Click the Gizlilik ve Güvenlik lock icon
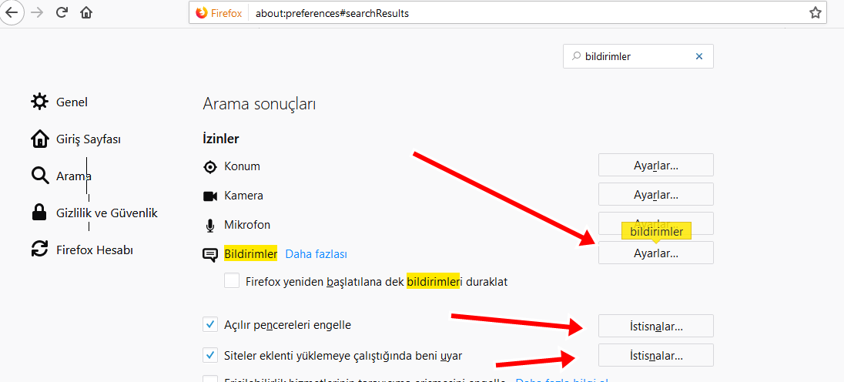The image size is (844, 382). [39, 213]
